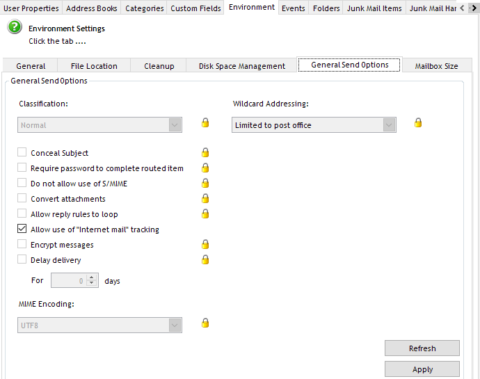Open the Junk Mail Items tab

(x=374, y=8)
